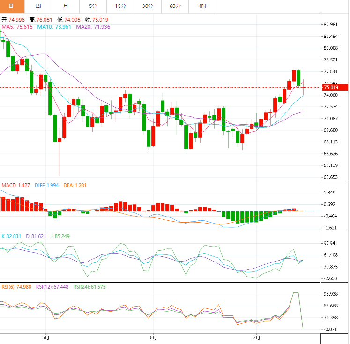
Task: Click the MACD indicator value label
Action: click(x=15, y=185)
